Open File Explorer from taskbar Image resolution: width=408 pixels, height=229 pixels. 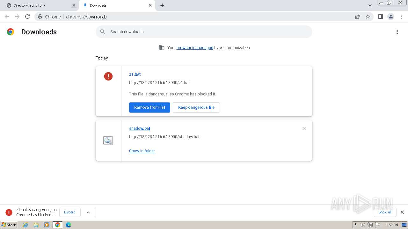[x=36, y=225]
